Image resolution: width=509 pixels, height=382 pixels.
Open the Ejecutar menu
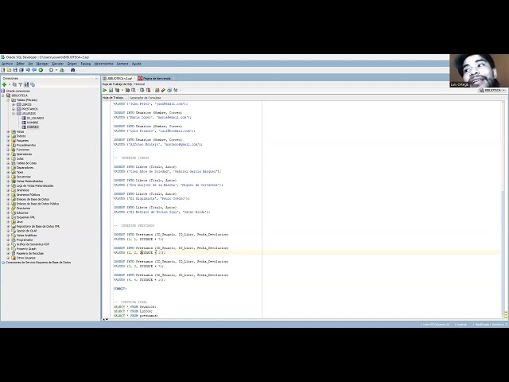[58, 64]
